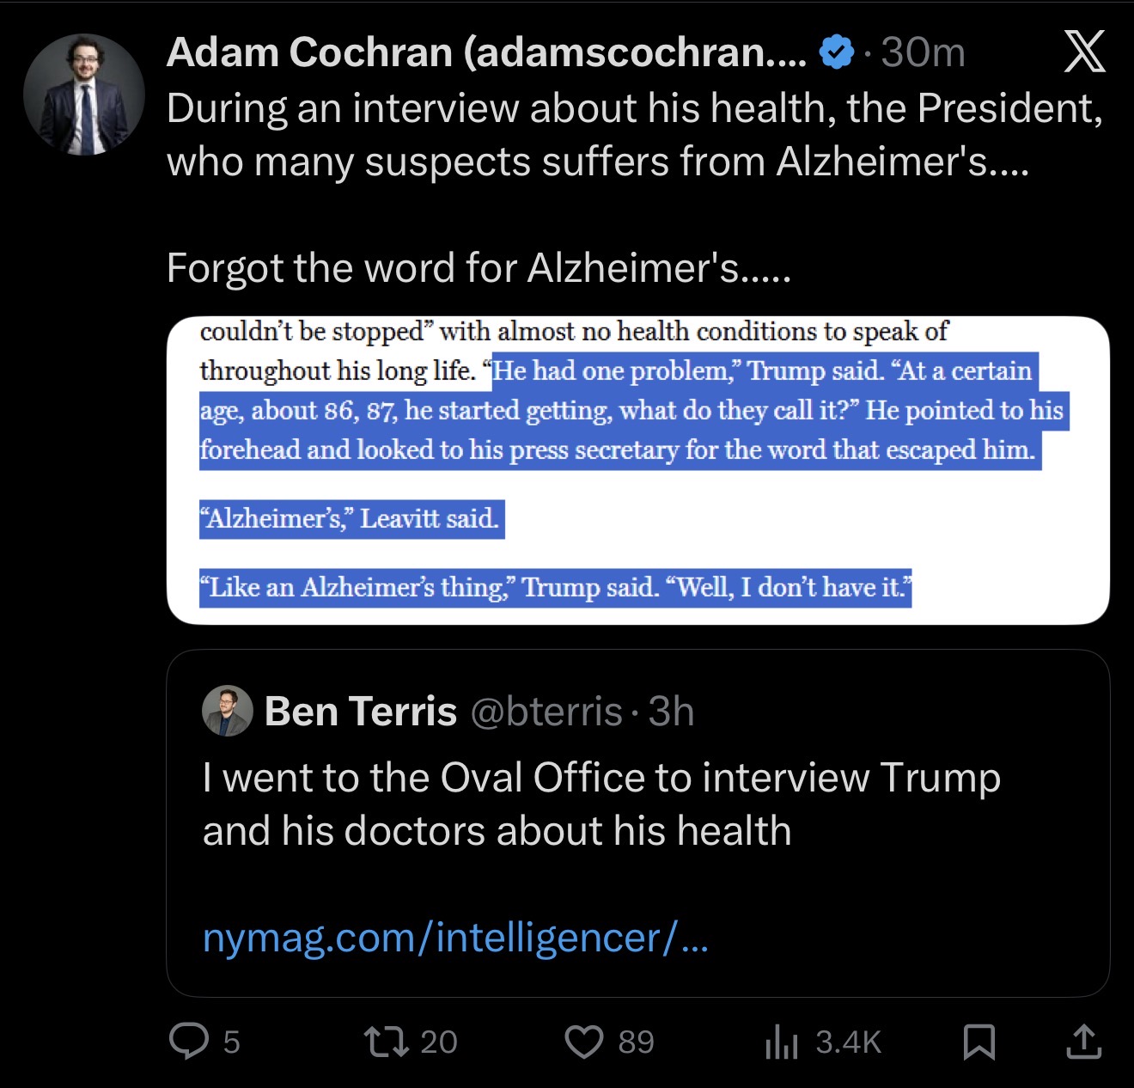The width and height of the screenshot is (1134, 1088).
Task: Go to Adam Cochran's profile via name
Action: pos(485,52)
